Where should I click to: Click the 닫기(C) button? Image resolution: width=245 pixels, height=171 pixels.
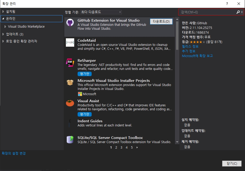tap(232, 163)
